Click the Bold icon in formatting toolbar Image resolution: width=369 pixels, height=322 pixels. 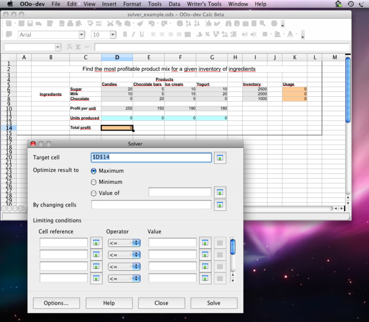[125, 34]
